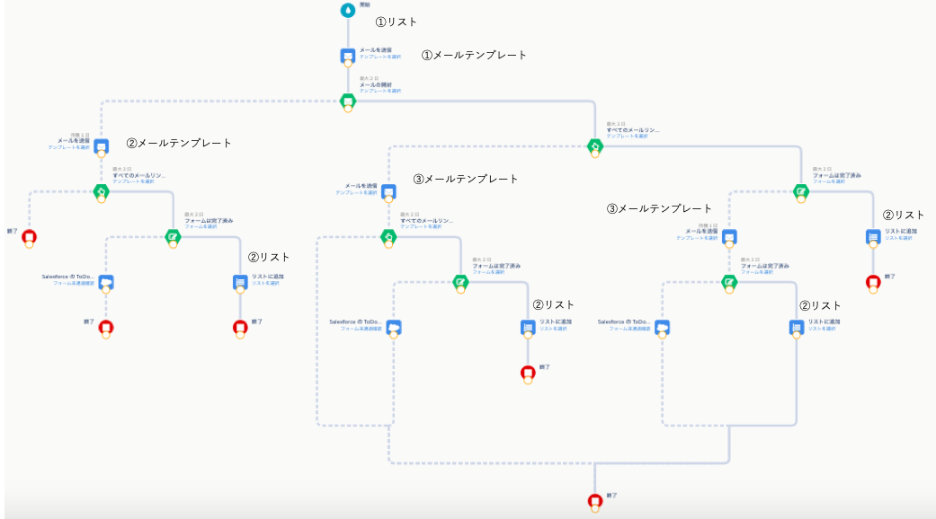Screen dimensions: 936x519
Task: Click テンプレートを選択 under メールの開封
Action: 379,92
